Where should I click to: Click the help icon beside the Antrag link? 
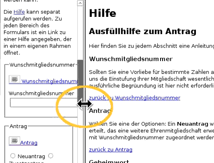pos(14,140)
